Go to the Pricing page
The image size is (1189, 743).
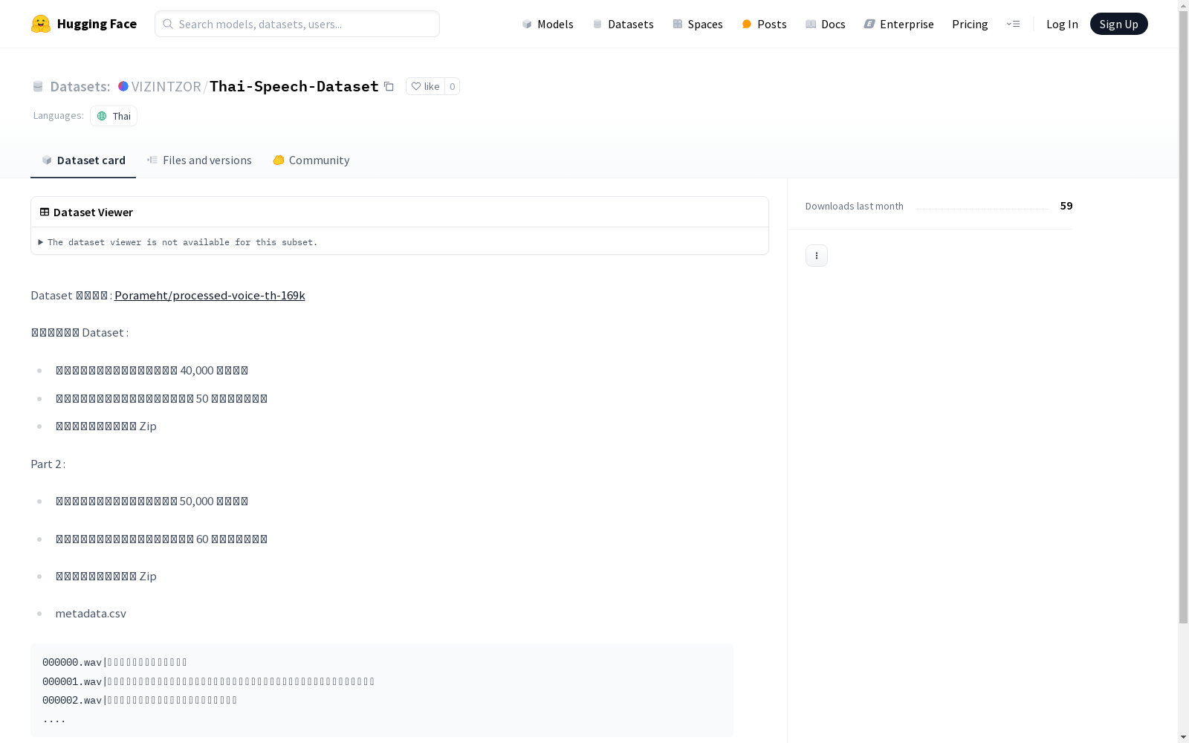tap(970, 24)
